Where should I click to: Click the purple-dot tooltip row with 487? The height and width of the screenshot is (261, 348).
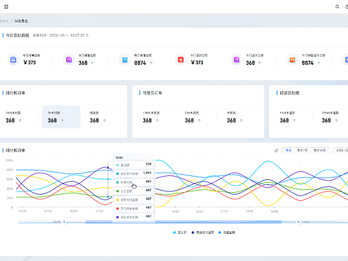tap(134, 217)
